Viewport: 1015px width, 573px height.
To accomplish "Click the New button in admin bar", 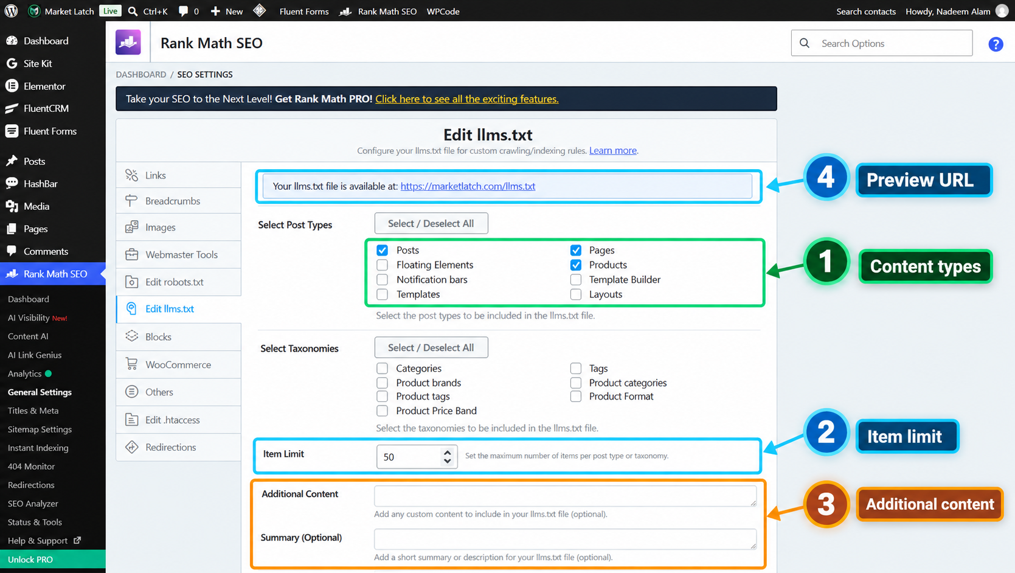I will 227,11.
